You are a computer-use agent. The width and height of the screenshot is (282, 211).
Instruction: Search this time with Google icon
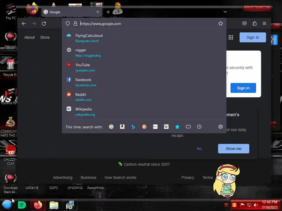pos(111,127)
